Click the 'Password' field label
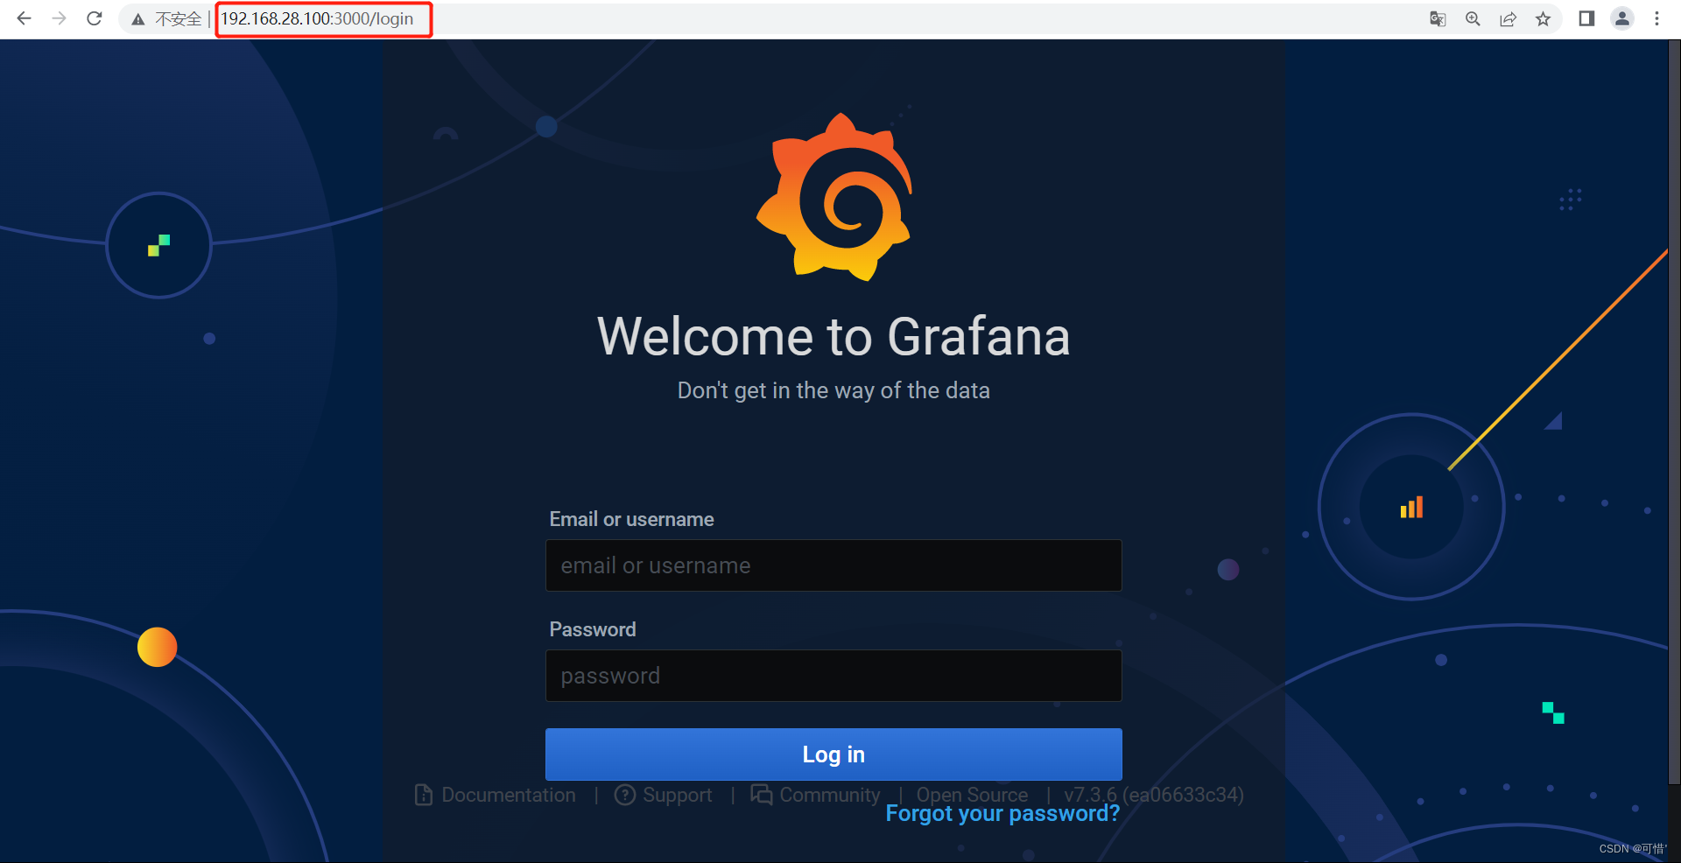 (593, 629)
